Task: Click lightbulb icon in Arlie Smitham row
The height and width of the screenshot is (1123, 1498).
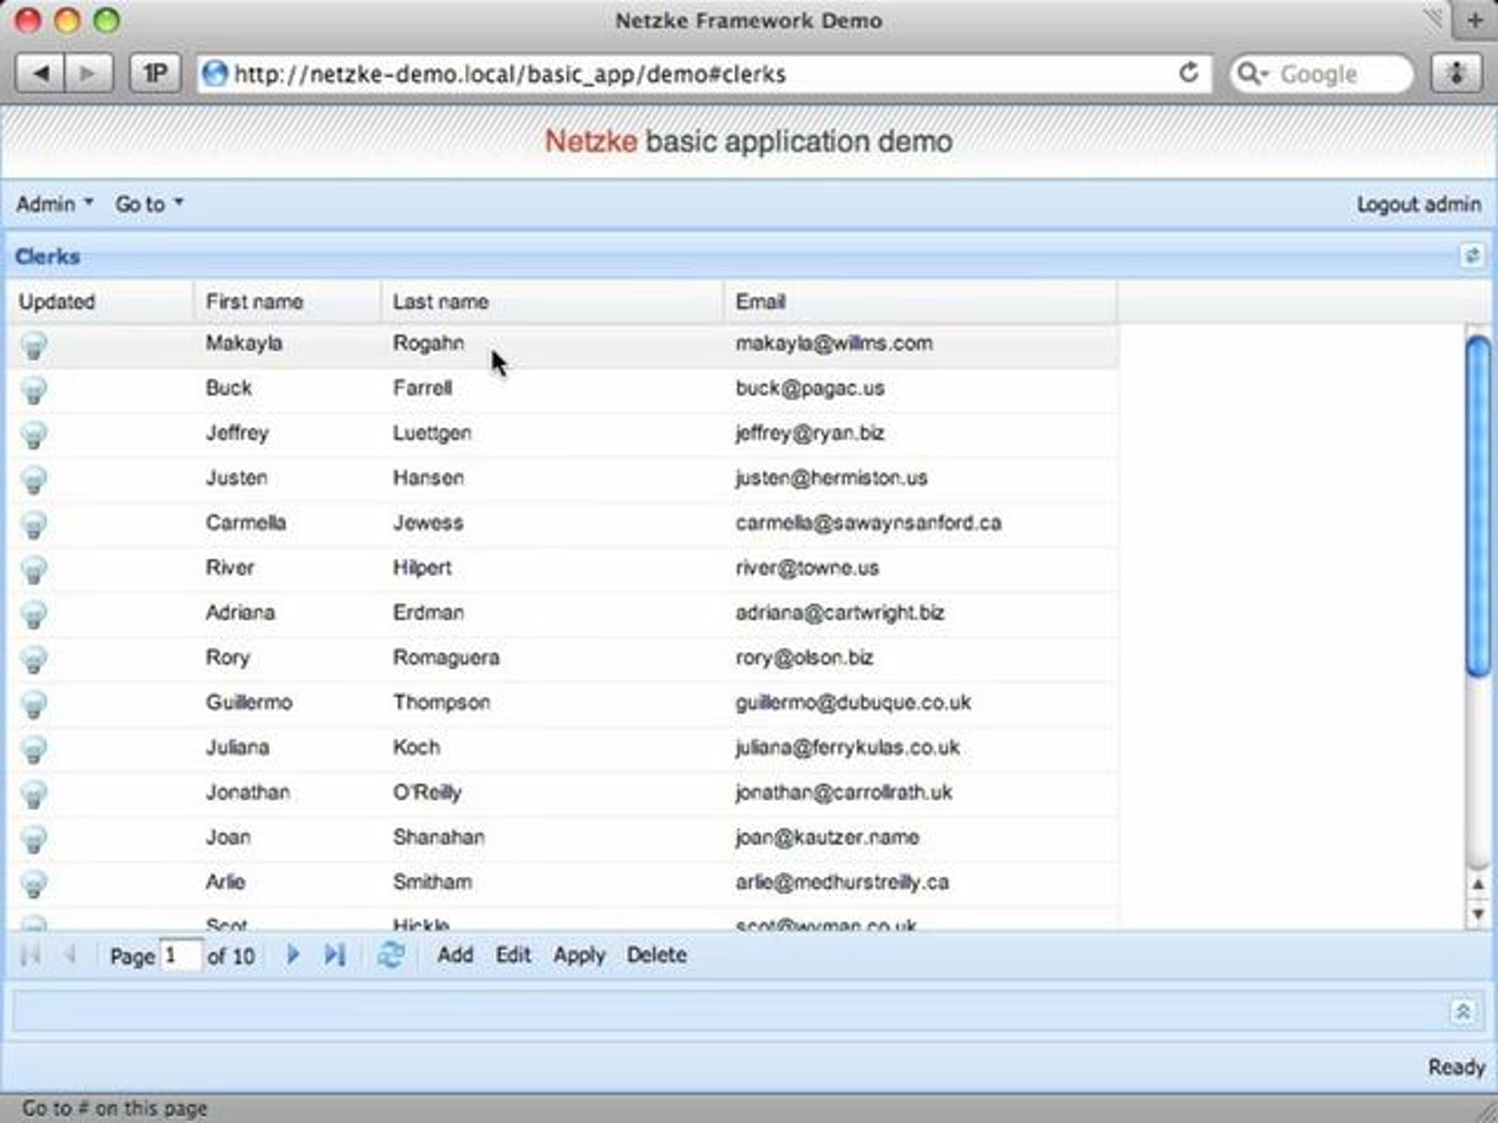Action: click(x=34, y=884)
